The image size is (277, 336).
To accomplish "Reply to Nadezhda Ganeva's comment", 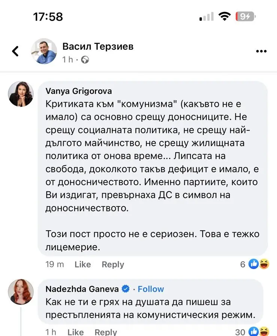I will (106, 332).
